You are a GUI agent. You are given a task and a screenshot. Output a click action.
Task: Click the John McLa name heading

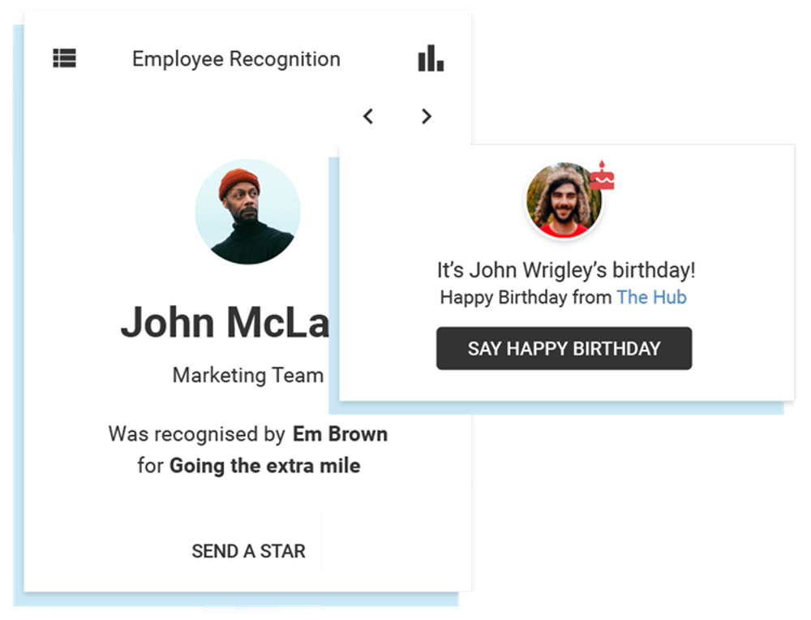(225, 322)
